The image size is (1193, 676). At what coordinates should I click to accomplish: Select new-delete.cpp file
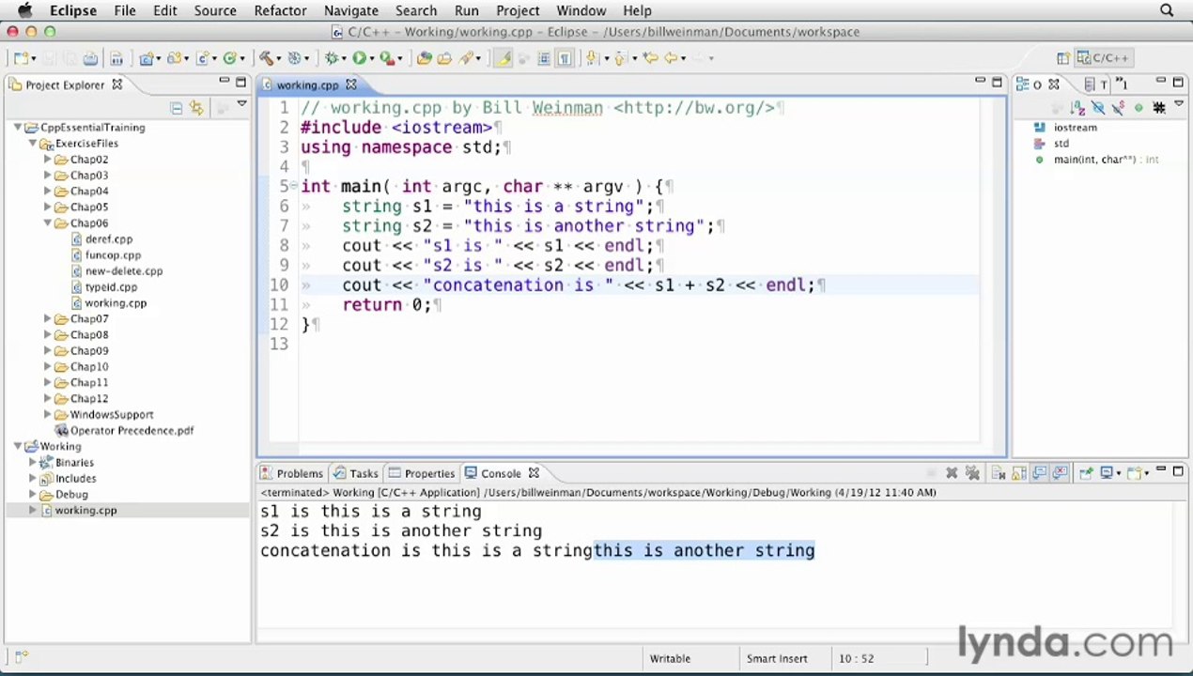pos(116,270)
